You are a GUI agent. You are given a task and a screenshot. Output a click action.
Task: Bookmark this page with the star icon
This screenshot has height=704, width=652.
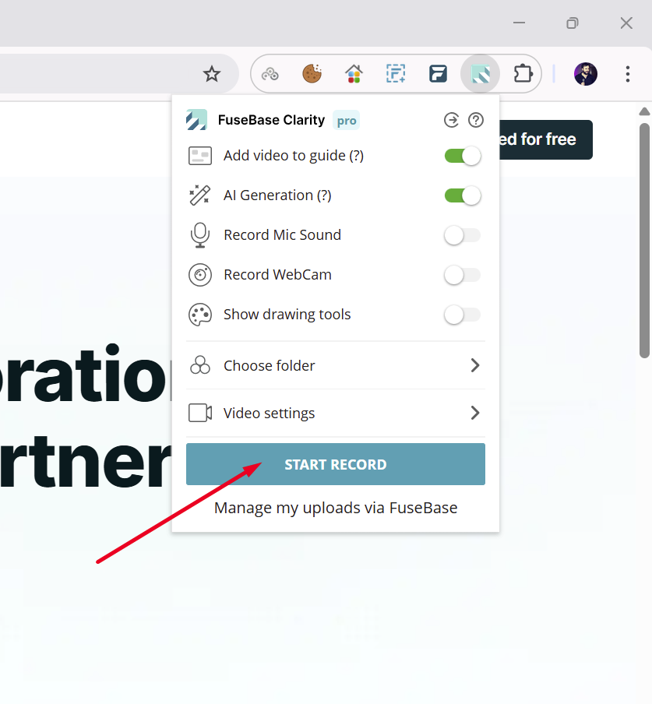coord(211,74)
